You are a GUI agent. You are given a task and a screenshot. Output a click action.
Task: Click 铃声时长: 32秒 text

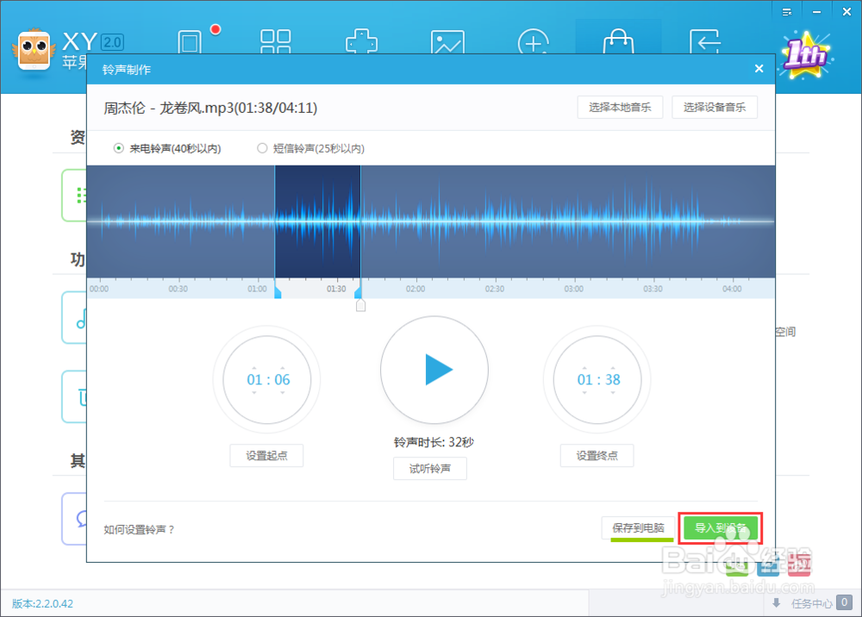coord(434,442)
